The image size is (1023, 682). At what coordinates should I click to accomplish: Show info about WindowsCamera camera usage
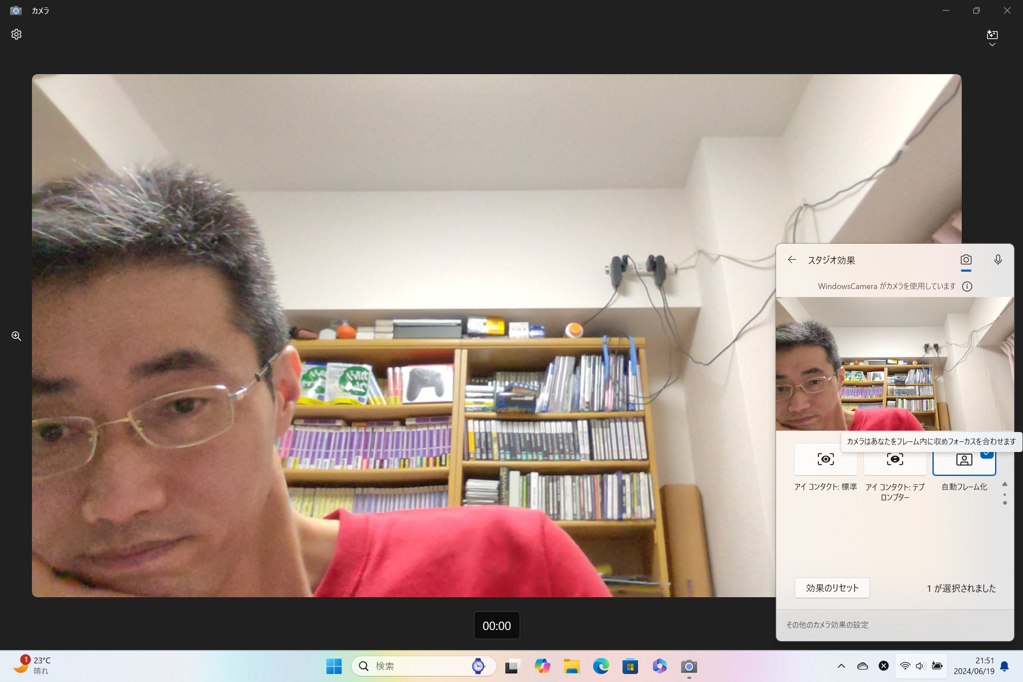tap(967, 286)
